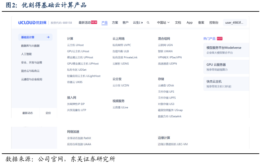Viewport: 261px width, 164px height.
Task: Open 全球动态加速 PathX link
Action: pyautogui.click(x=79, y=138)
